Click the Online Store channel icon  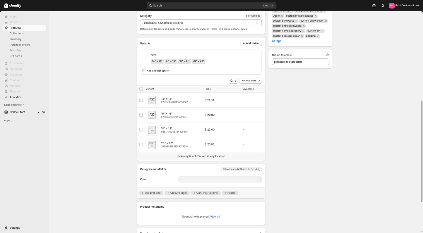[6, 112]
